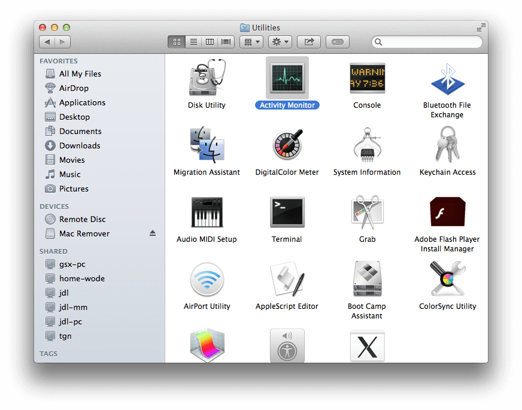Image resolution: width=522 pixels, height=410 pixels.
Task: Click the Finder search field
Action: click(427, 42)
